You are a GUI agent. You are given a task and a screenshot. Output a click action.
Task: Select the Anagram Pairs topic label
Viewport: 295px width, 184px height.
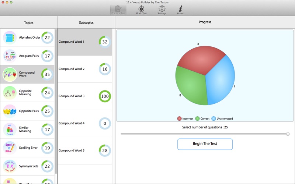[x=29, y=56]
